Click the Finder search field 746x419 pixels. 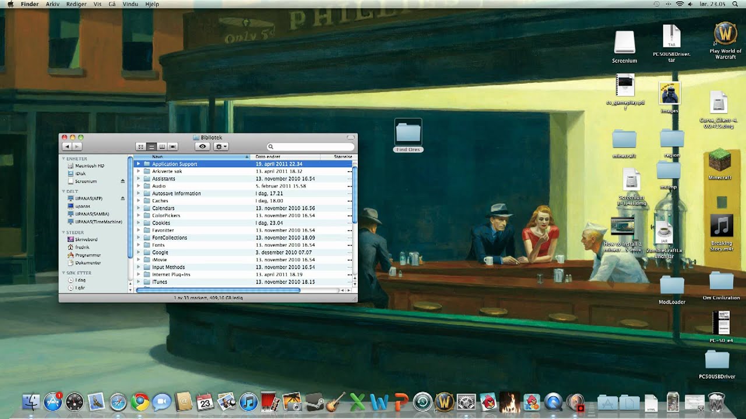coord(310,147)
